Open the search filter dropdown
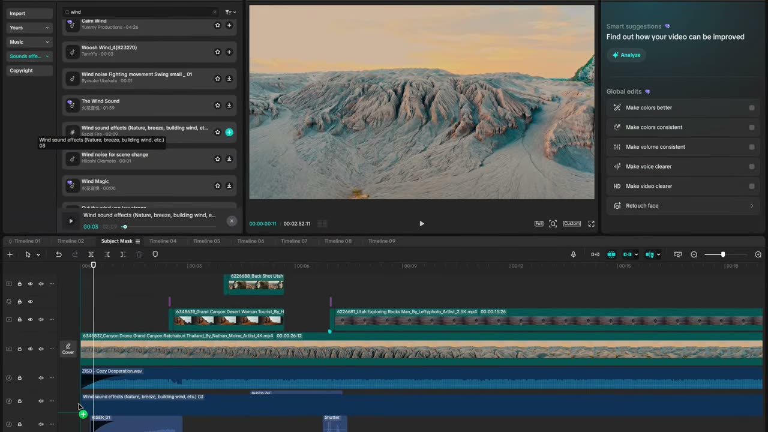Screen dimensions: 768x432 click(230, 12)
